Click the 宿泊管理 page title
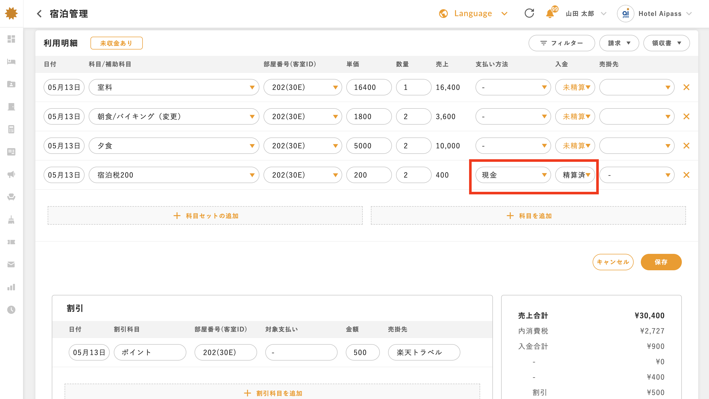 (x=69, y=14)
